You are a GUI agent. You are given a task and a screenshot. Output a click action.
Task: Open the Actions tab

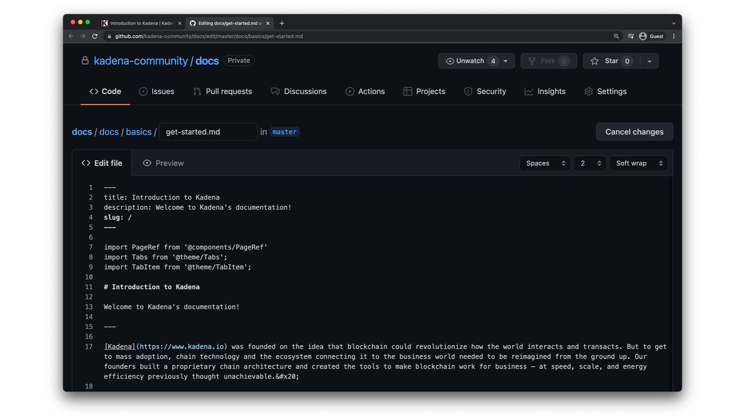point(365,91)
